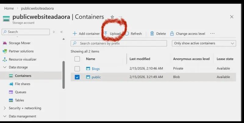Viewport: 244px width, 123px height.
Task: Check the $logs container checkbox
Action: coord(77,69)
